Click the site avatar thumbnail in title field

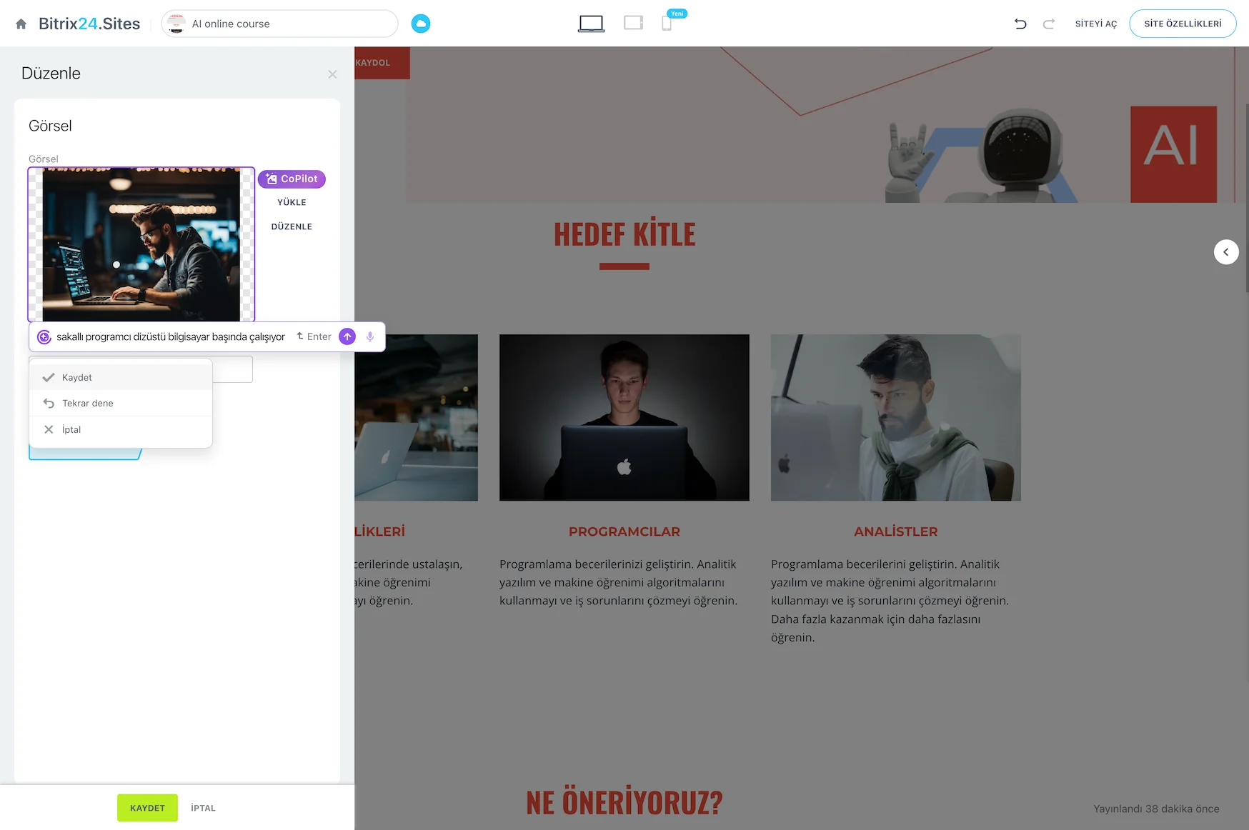pyautogui.click(x=176, y=24)
